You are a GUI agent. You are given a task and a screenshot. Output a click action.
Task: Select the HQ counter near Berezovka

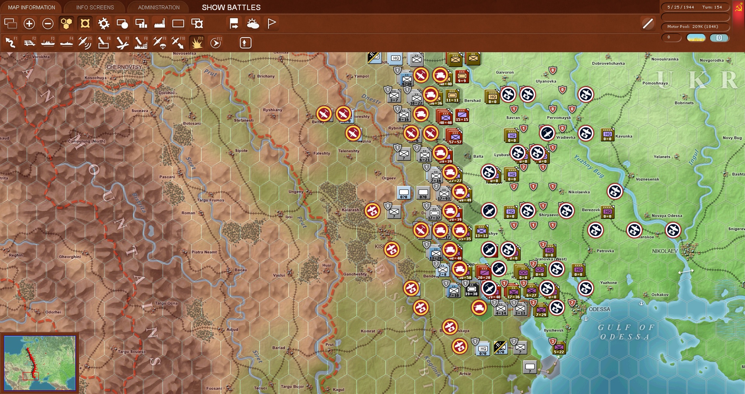pyautogui.click(x=607, y=212)
